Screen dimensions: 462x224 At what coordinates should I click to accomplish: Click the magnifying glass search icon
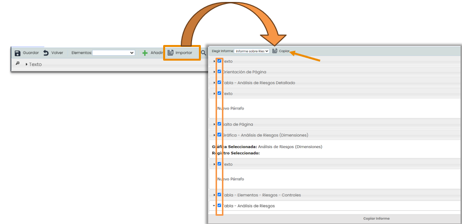click(x=203, y=53)
